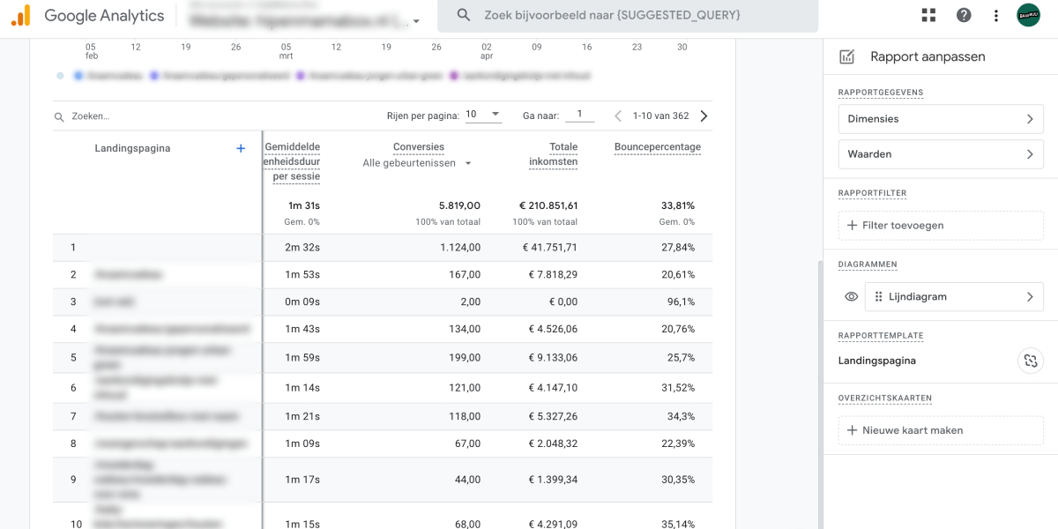
Task: Add a dimension with the plus icon
Action: click(x=241, y=148)
